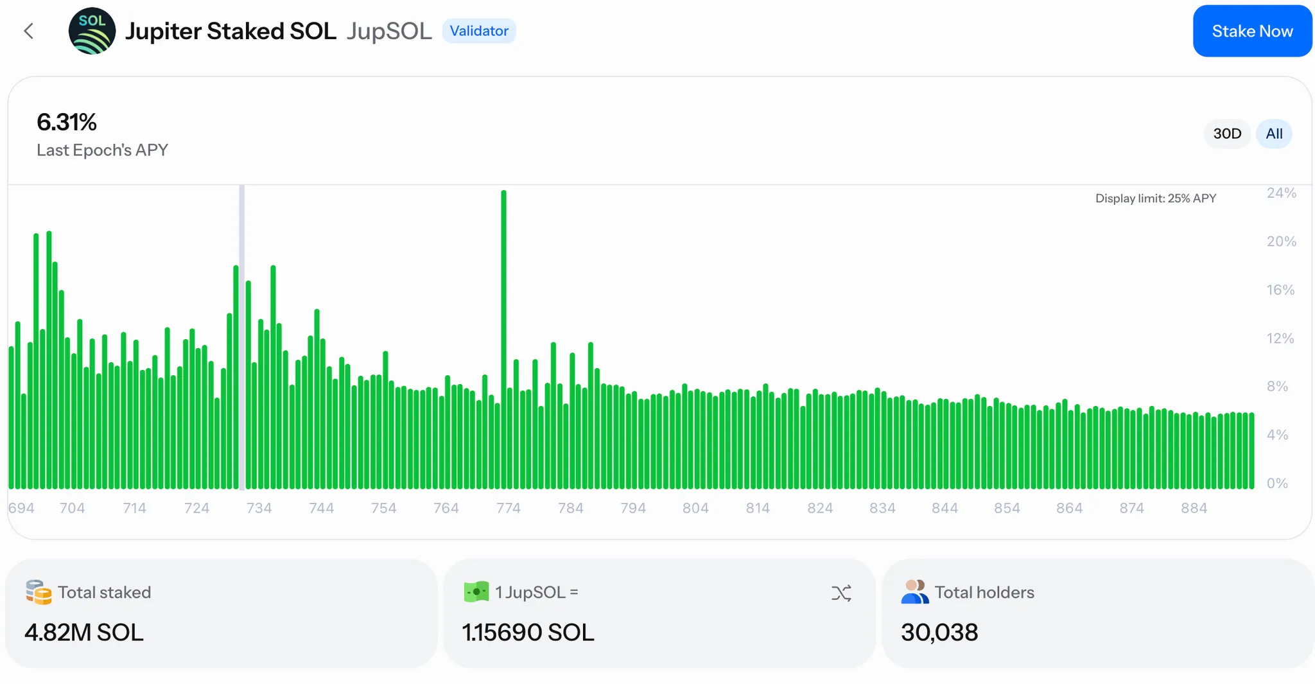The height and width of the screenshot is (684, 1315).
Task: Click the Jupiter Staked SOL logo
Action: click(x=92, y=31)
